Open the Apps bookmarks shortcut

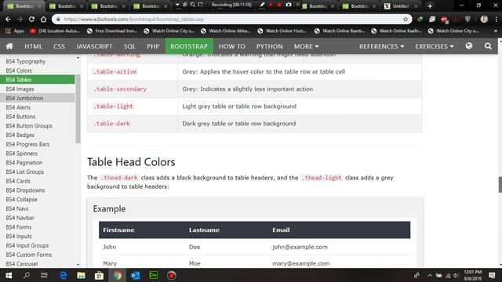tap(15, 31)
